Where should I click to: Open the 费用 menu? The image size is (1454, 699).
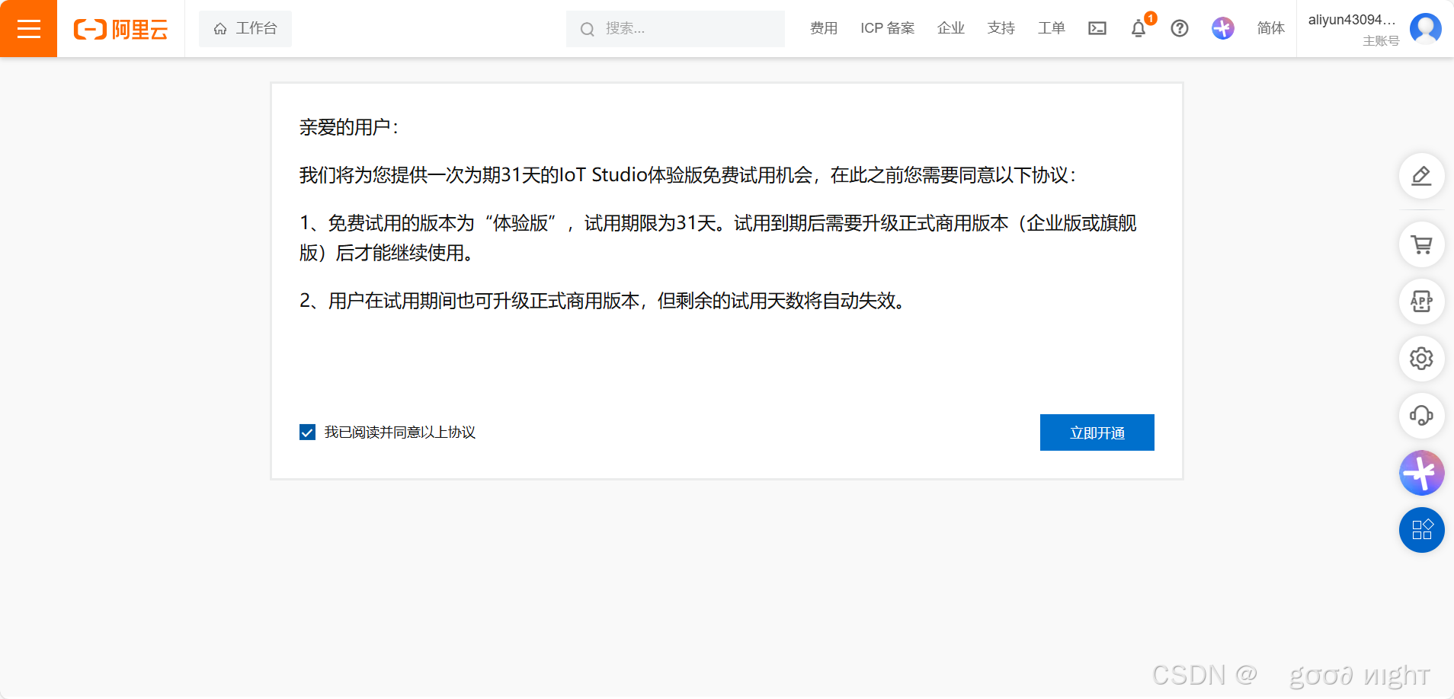click(x=824, y=28)
